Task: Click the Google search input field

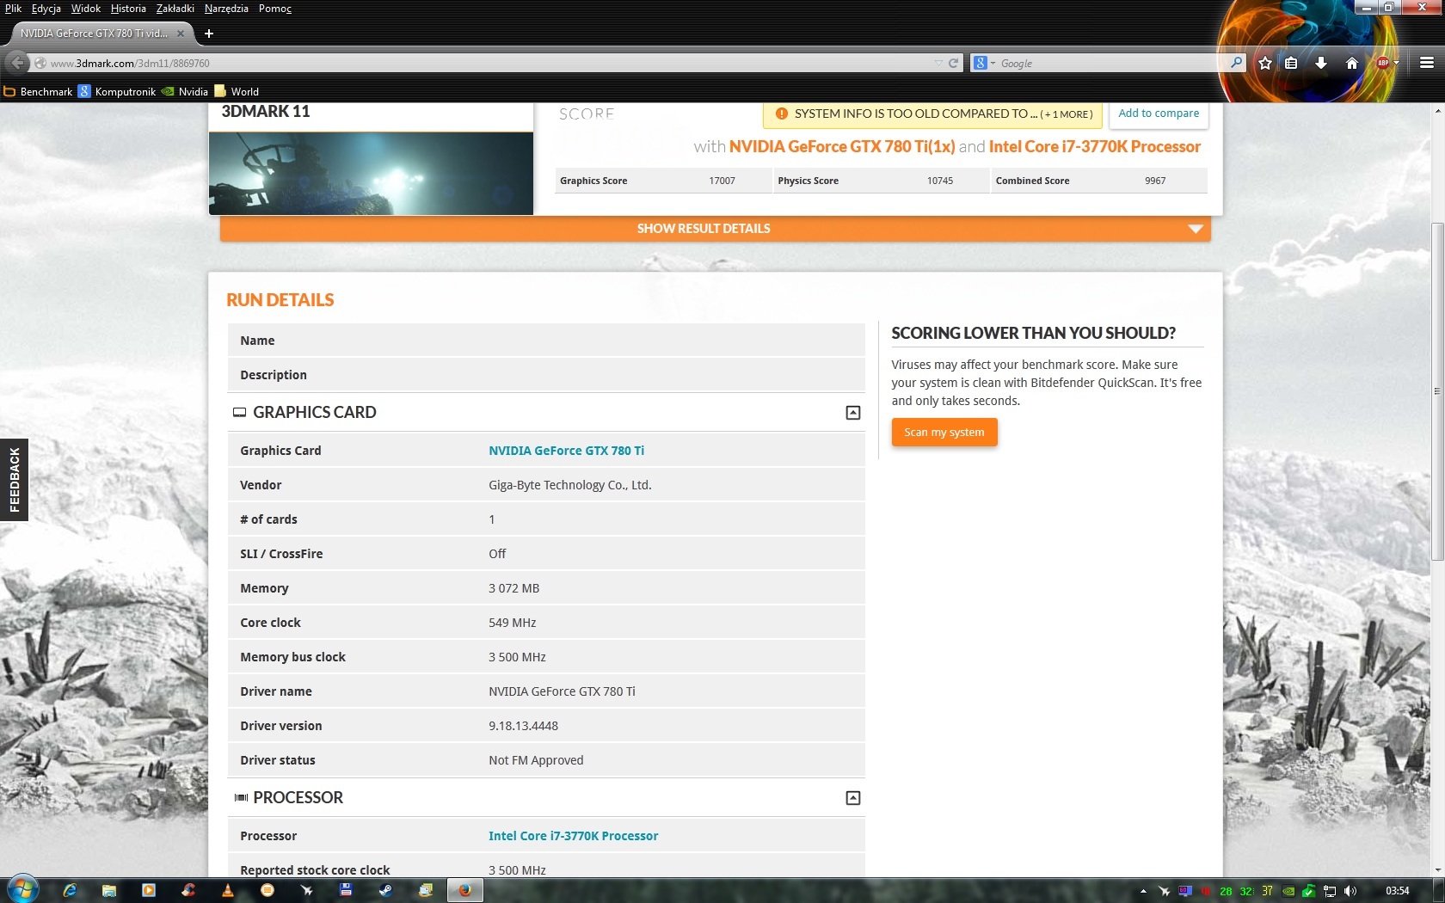Action: [x=1110, y=63]
